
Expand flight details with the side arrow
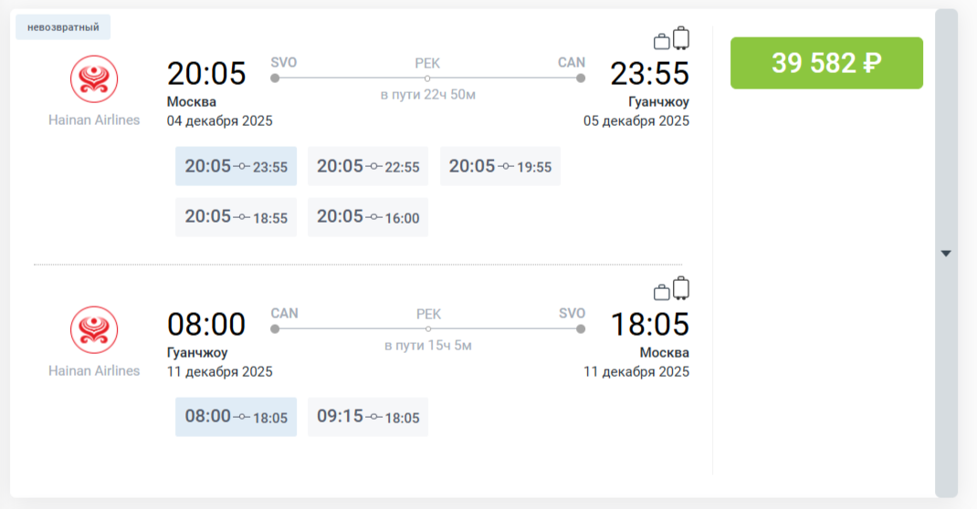(946, 254)
